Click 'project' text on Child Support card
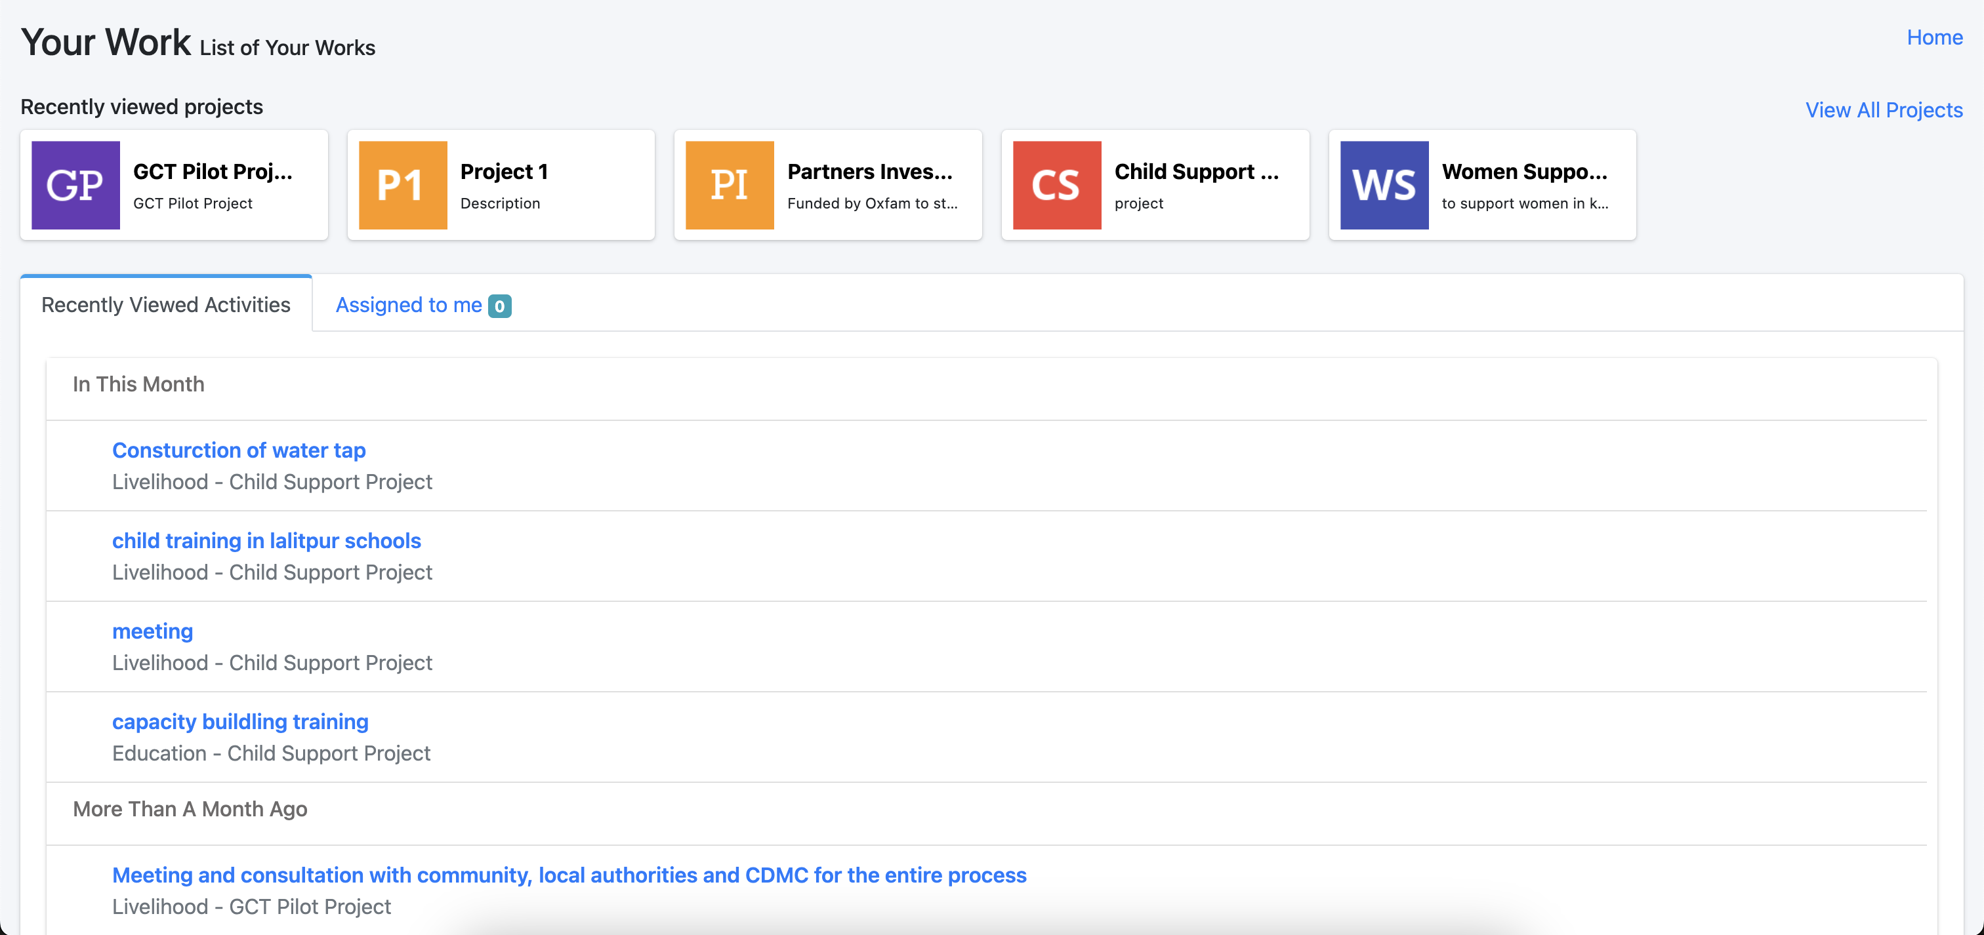This screenshot has width=1984, height=935. (1138, 203)
